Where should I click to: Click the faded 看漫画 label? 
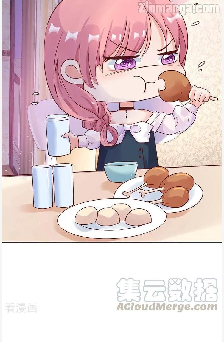[21, 308]
